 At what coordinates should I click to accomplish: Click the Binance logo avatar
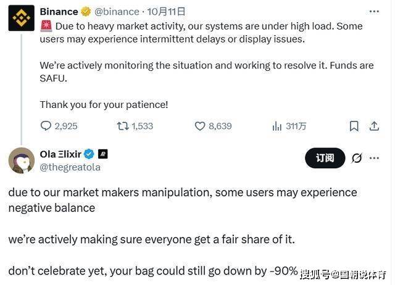coord(21,17)
